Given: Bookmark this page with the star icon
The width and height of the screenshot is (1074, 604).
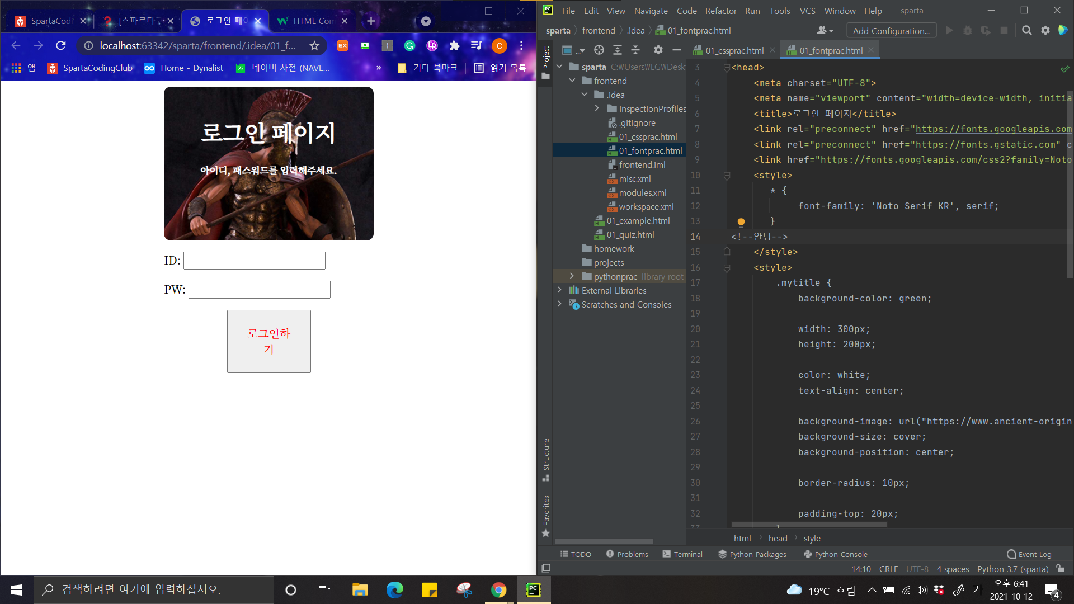Looking at the screenshot, I should 314,46.
